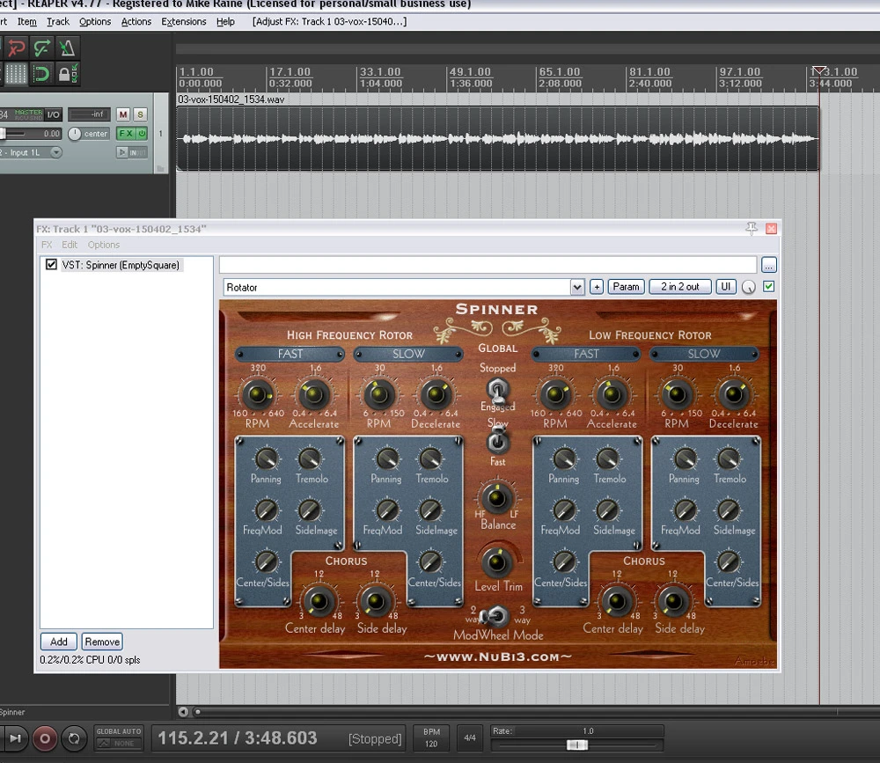Screen dimensions: 880x763
Task: Click Low Frequency Chorus Center delay knob
Action: coord(616,601)
